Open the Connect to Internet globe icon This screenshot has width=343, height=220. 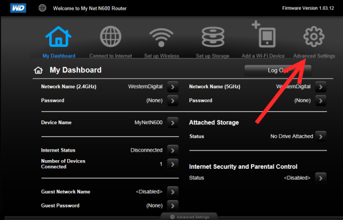110,36
